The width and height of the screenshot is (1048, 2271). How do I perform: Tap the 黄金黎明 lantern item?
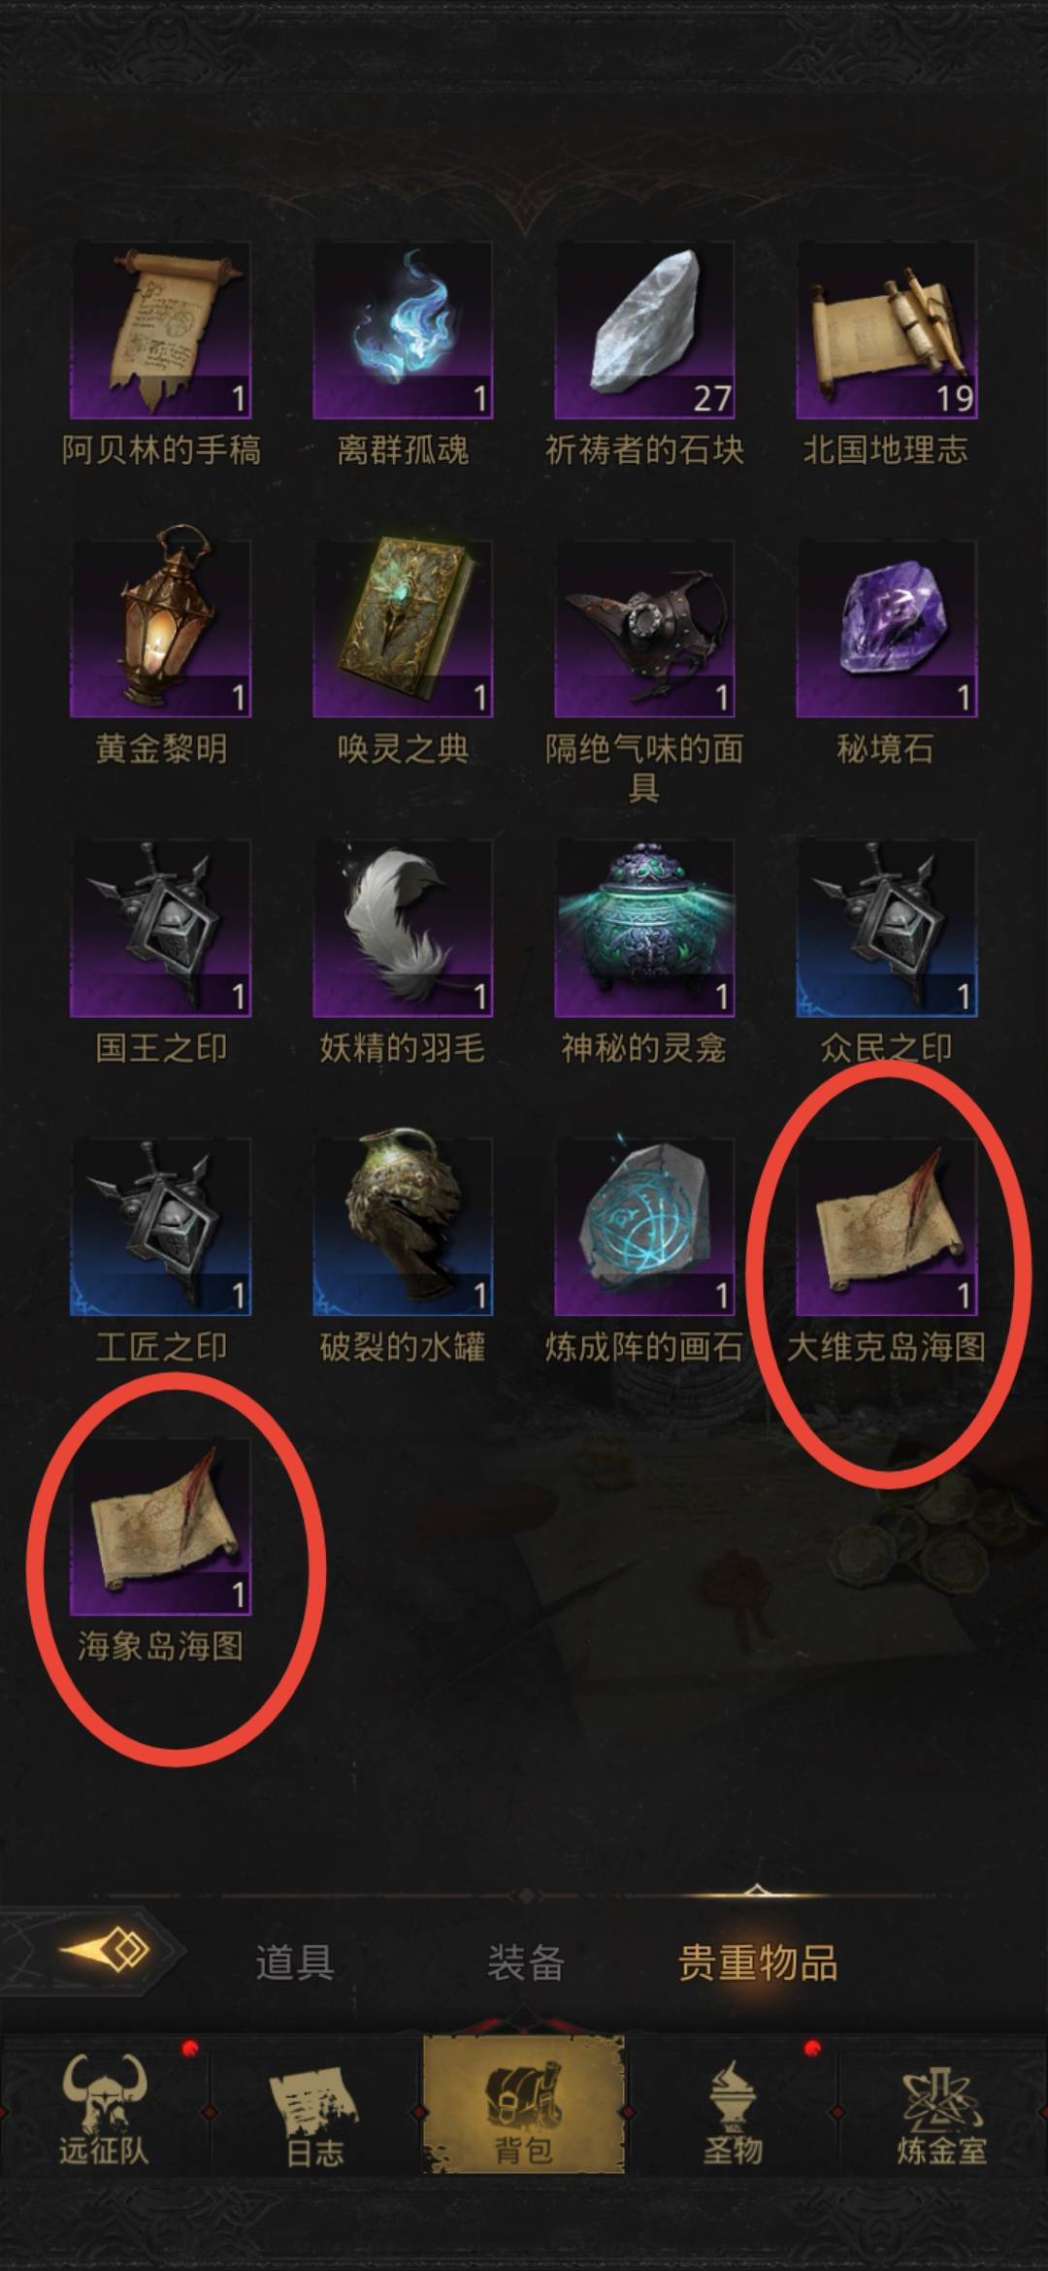coord(161,629)
